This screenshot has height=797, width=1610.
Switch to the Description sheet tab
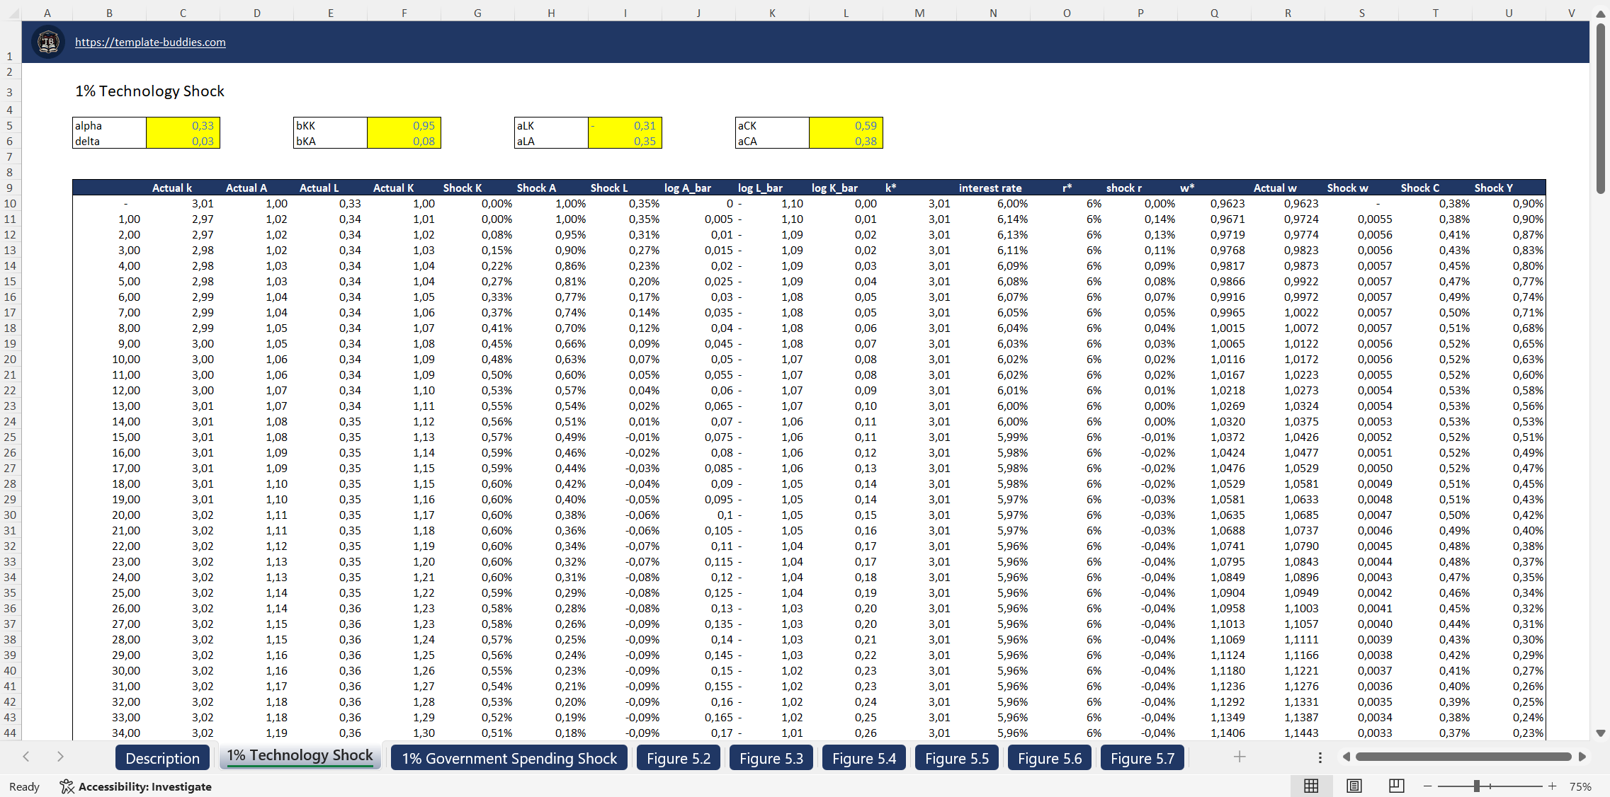coord(162,757)
